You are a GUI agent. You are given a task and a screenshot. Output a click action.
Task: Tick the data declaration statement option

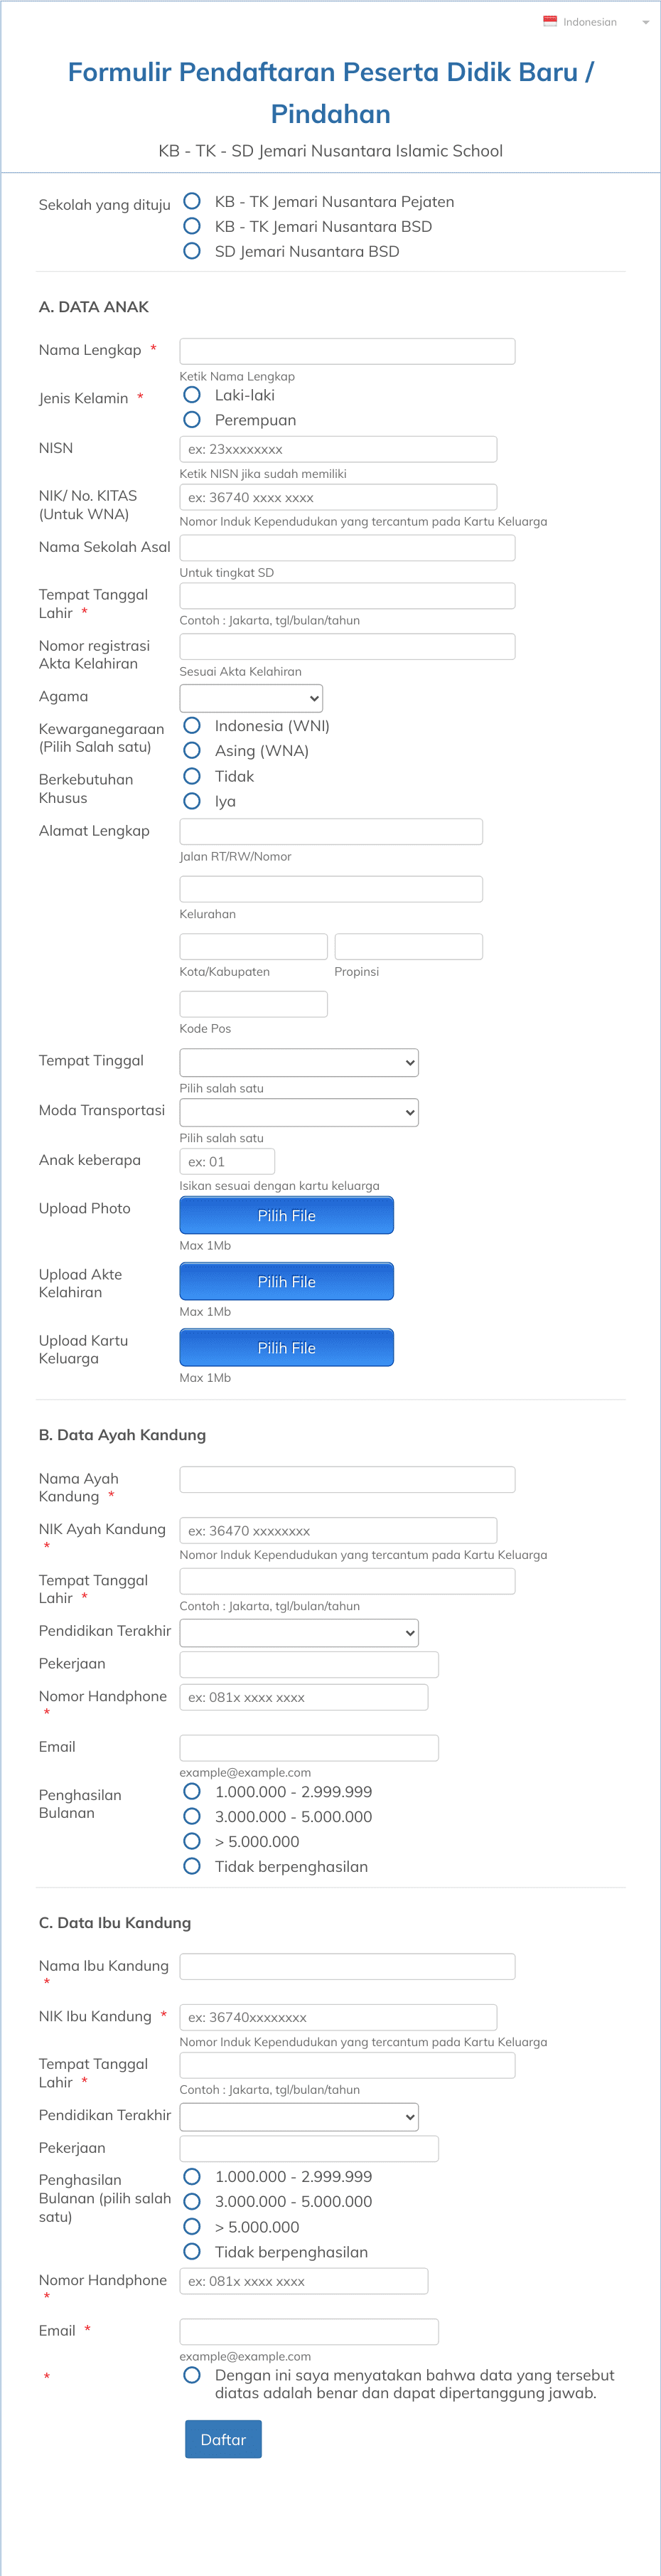(192, 2374)
